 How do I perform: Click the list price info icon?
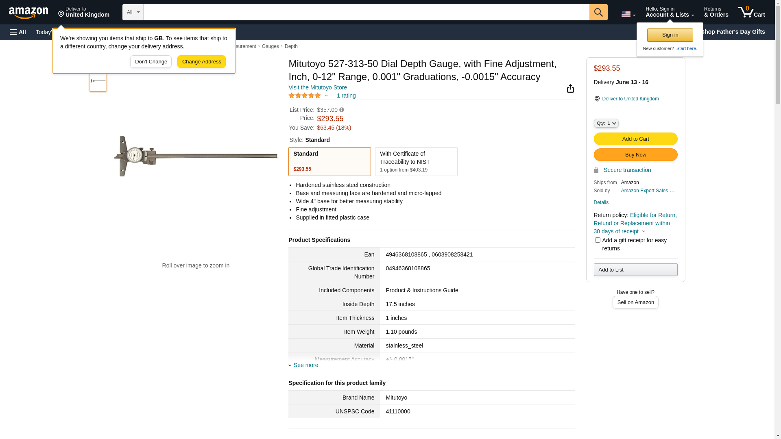click(x=342, y=110)
